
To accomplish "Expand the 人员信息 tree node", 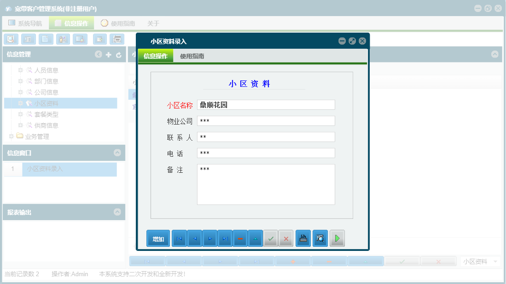I will click(20, 70).
